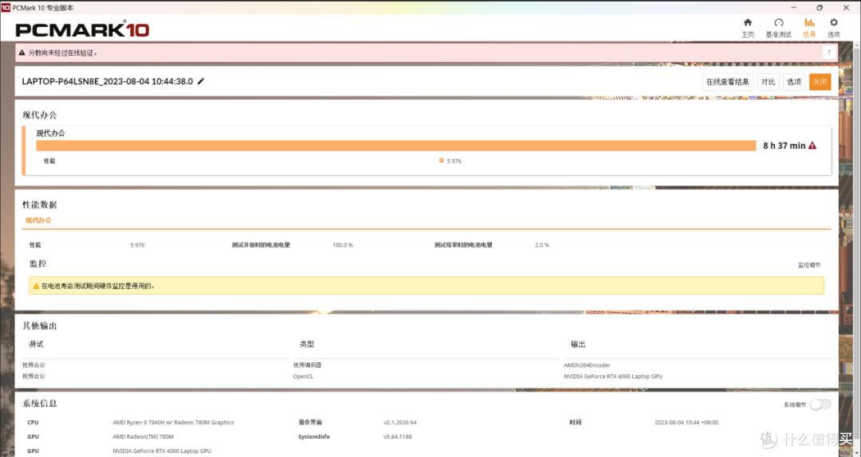Click the question mark help button

[x=828, y=53]
